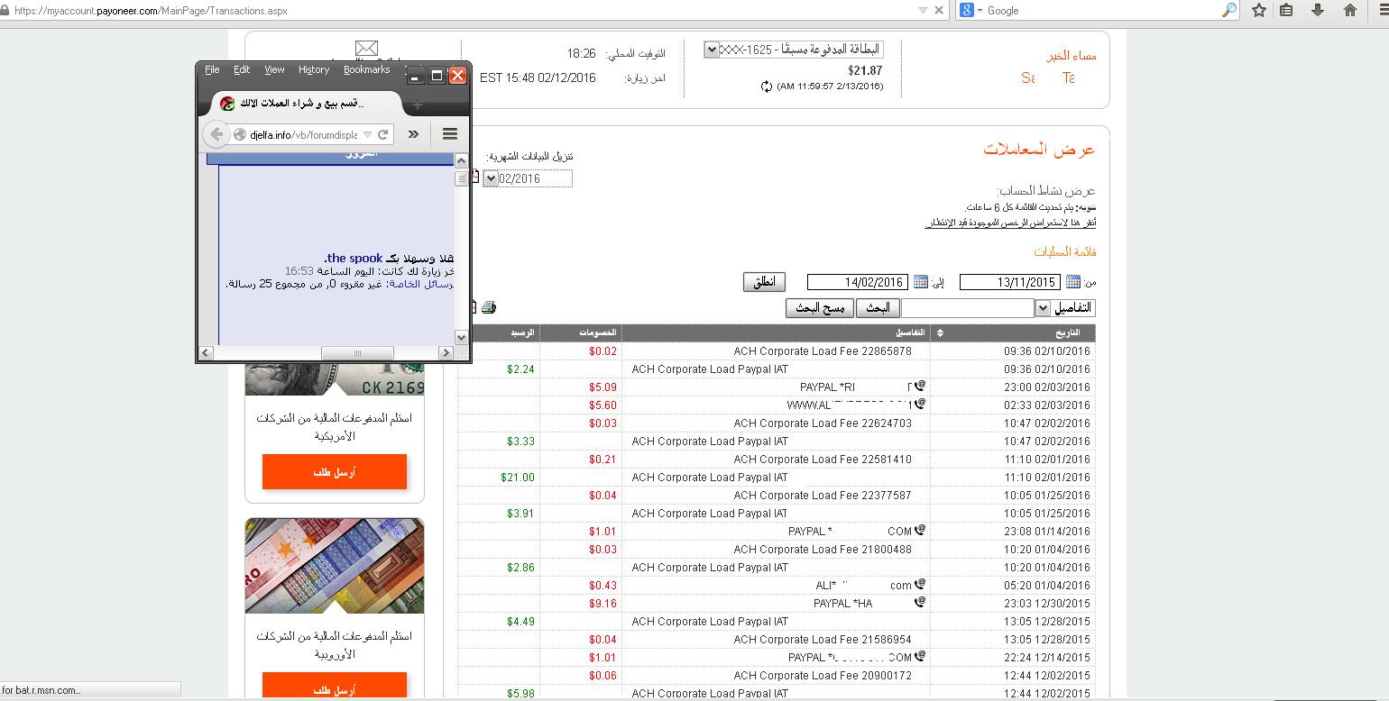Viewport: 1389px width, 701px height.
Task: Open the calendar icon beside 13/11/2015
Action: [x=1072, y=282]
